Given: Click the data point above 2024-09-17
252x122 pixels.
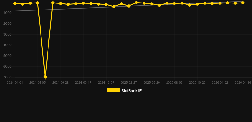Looking at the screenshot, I should click(83, 3).
